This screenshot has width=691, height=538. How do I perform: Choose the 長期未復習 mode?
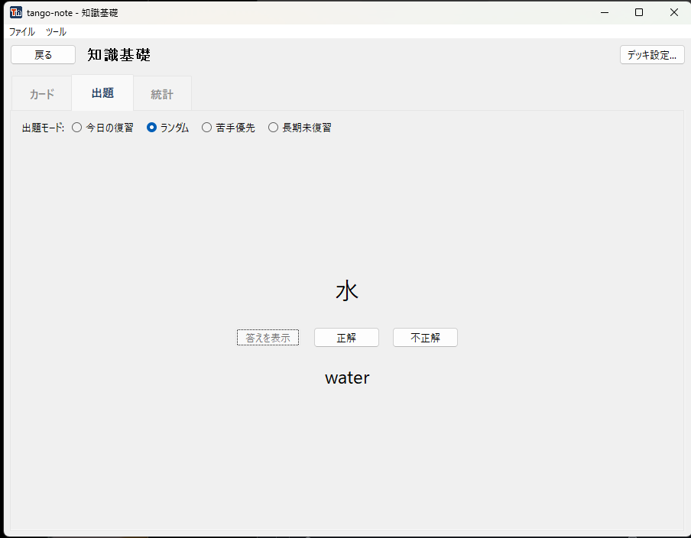point(300,128)
